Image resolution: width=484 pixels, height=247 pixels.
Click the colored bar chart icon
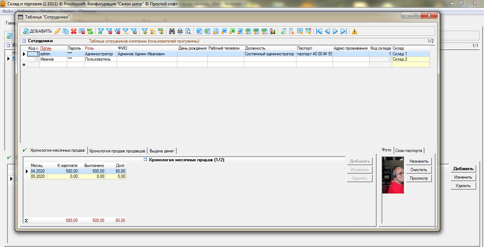tap(273, 31)
